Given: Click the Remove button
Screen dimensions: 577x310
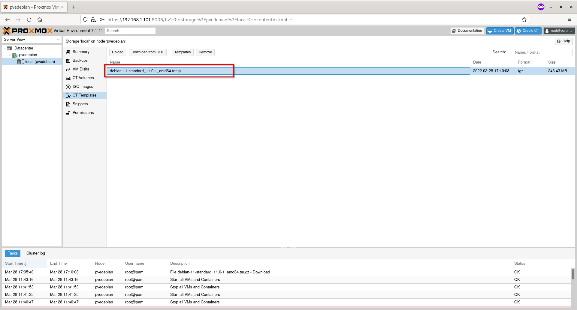Looking at the screenshot, I should tap(205, 52).
